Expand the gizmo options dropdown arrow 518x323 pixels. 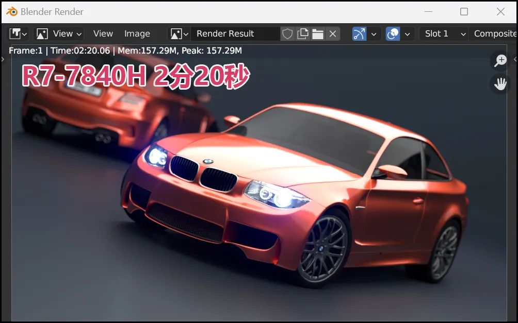tap(374, 33)
